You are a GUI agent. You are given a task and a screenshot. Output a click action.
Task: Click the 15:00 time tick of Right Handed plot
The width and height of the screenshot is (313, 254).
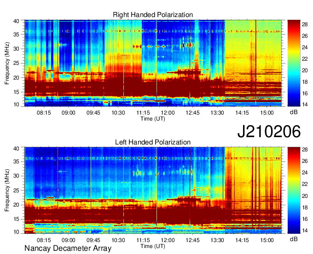[x=267, y=113]
